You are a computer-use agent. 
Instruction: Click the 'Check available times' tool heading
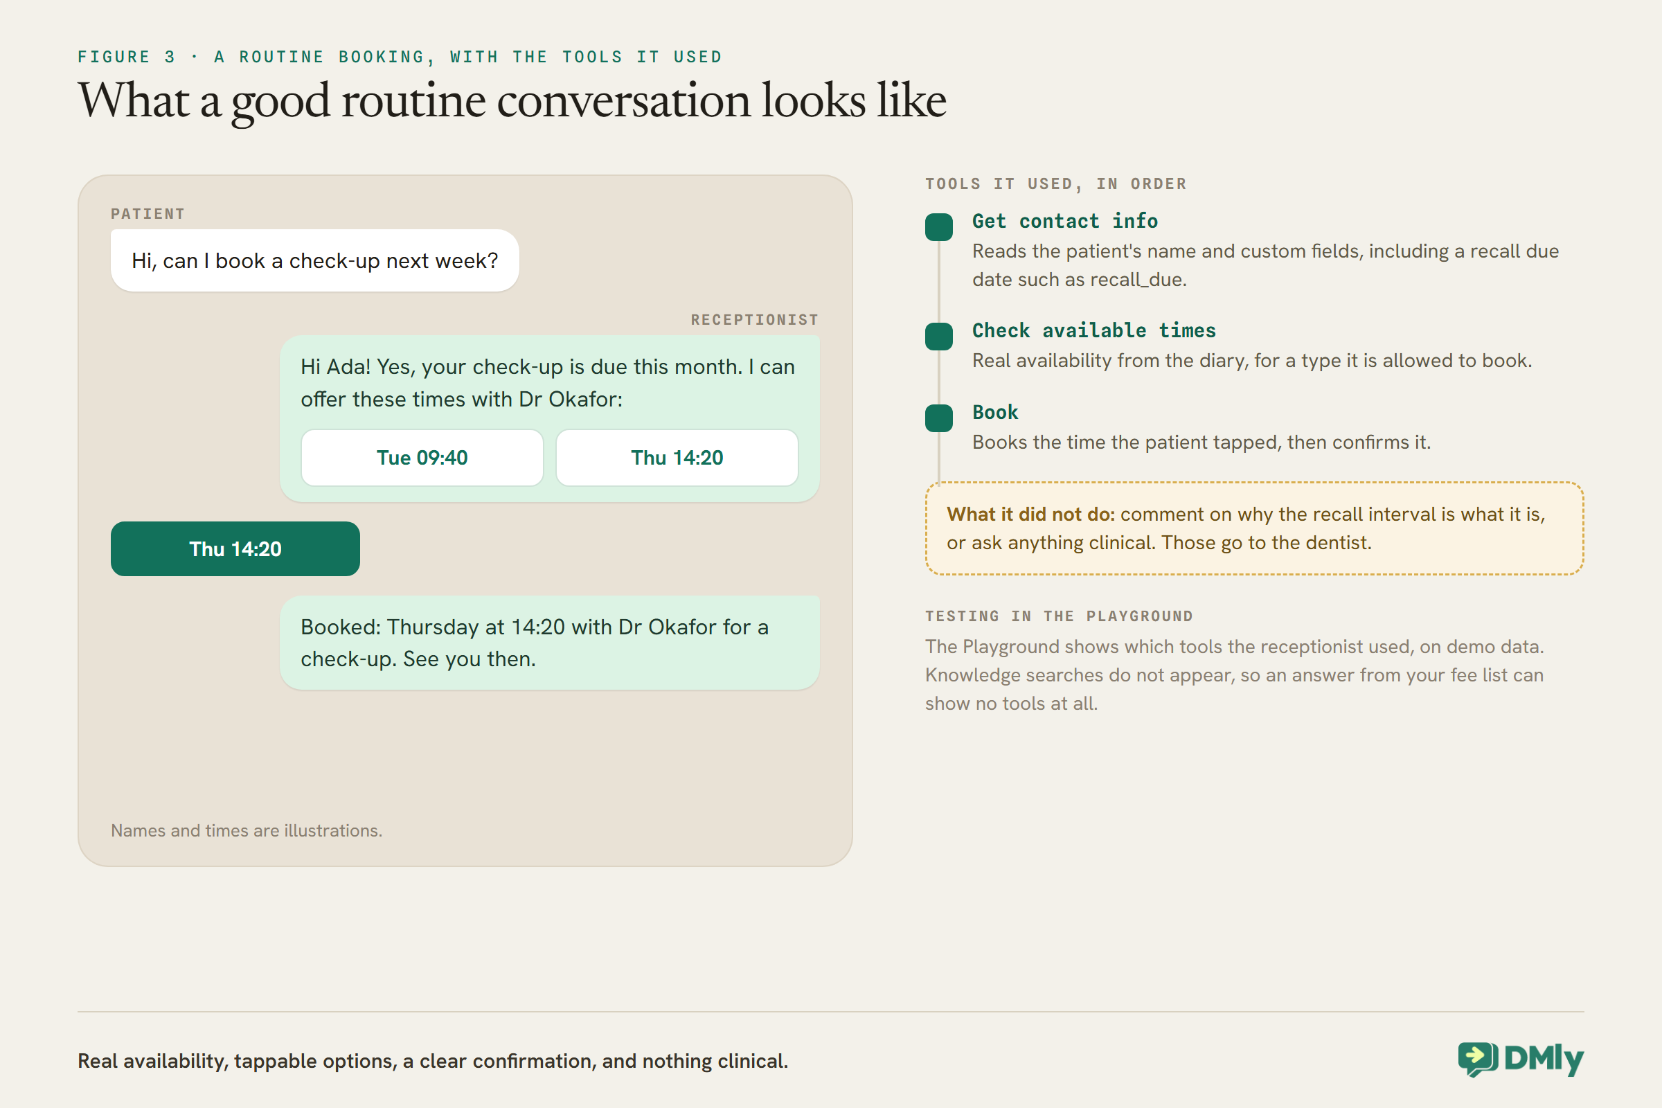1094,331
